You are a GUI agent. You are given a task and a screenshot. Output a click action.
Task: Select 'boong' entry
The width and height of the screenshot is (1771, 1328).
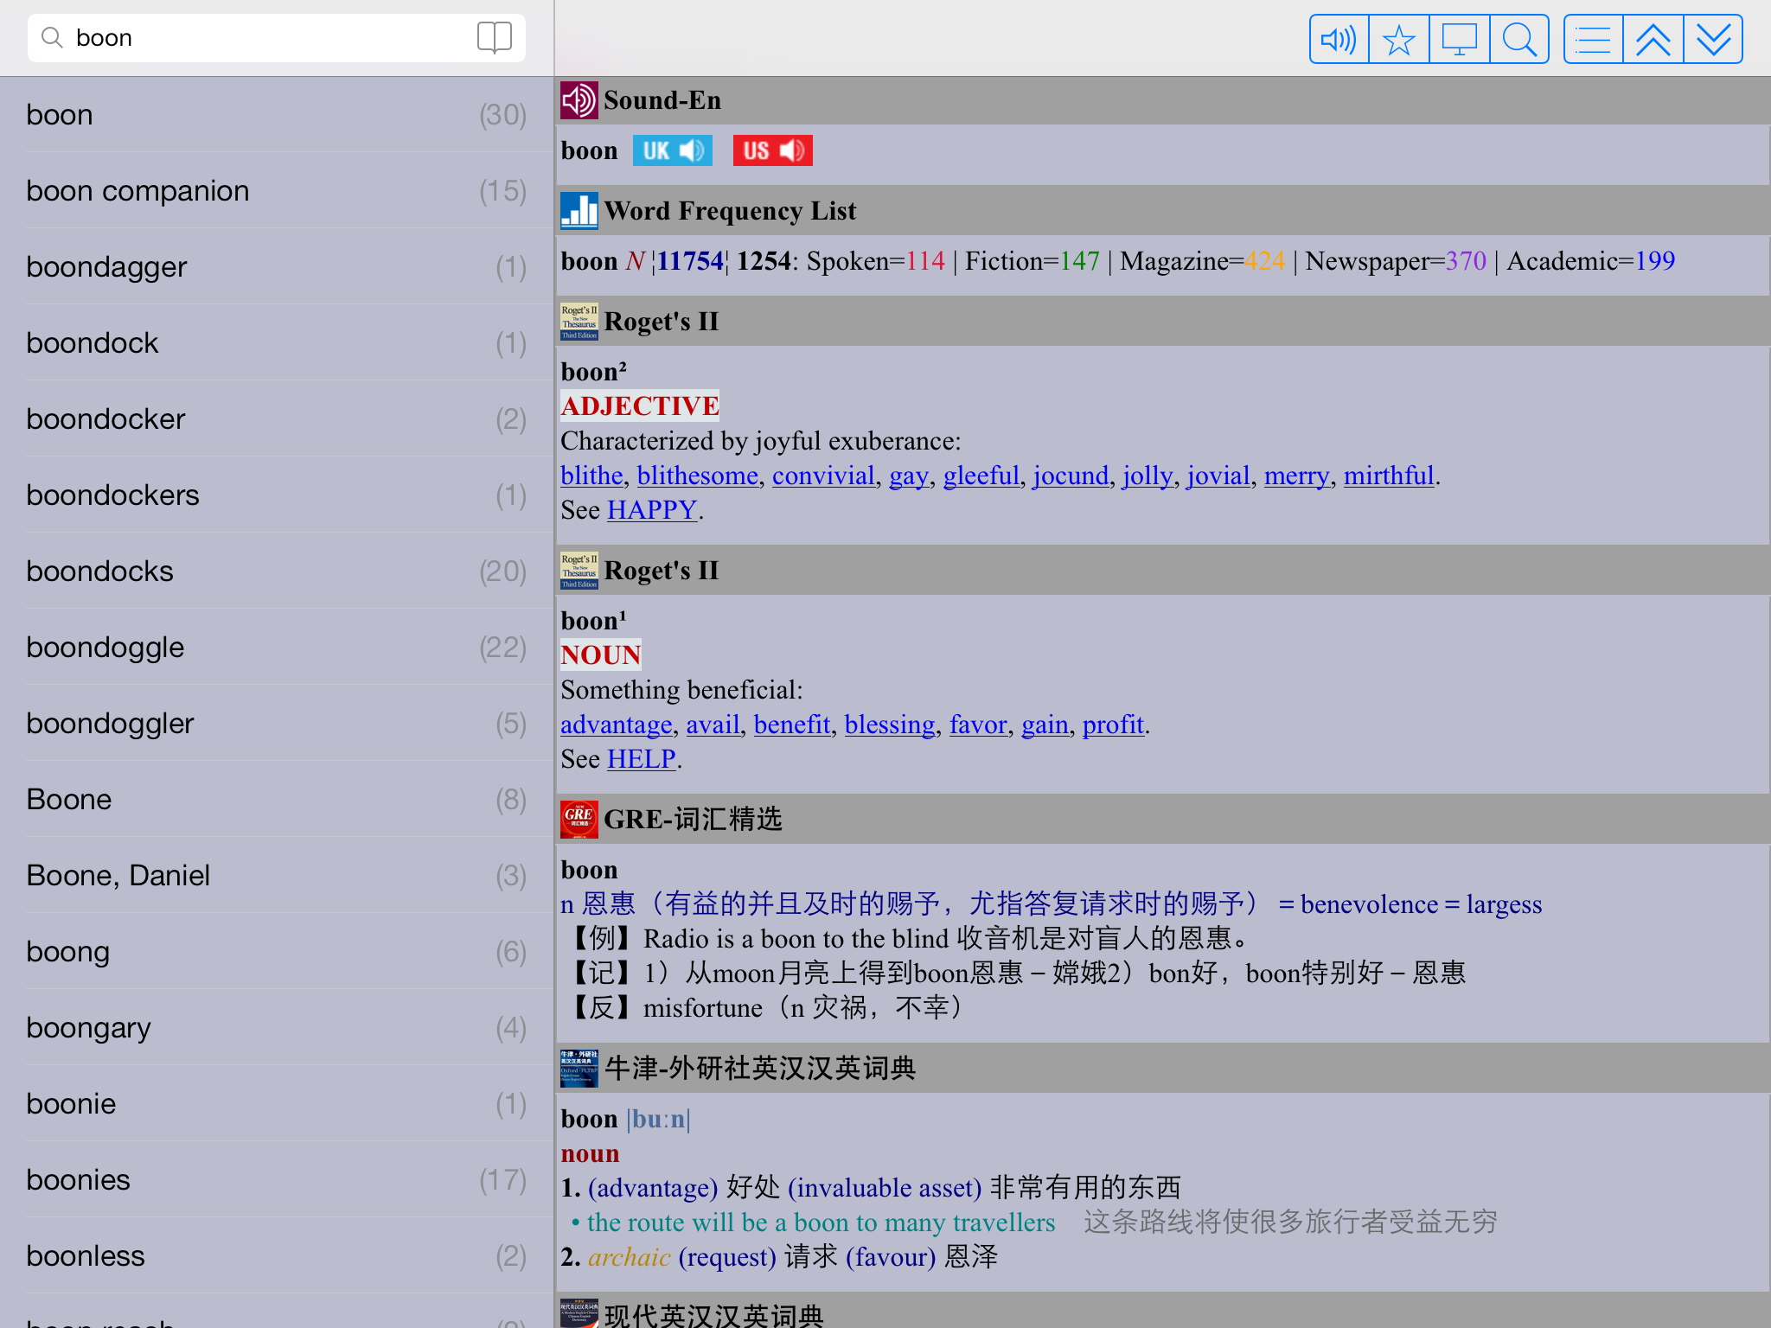click(x=277, y=952)
